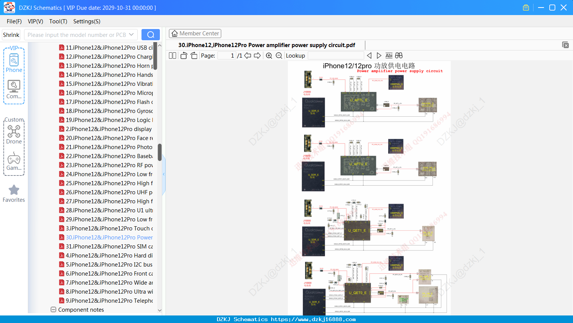Open the VIP(V) menu
Image resolution: width=573 pixels, height=323 pixels.
click(35, 21)
